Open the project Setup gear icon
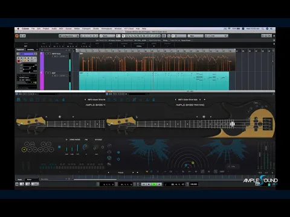 pyautogui.click(x=274, y=36)
